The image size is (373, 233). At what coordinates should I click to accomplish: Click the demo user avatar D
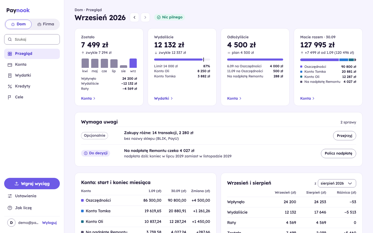coord(11,223)
